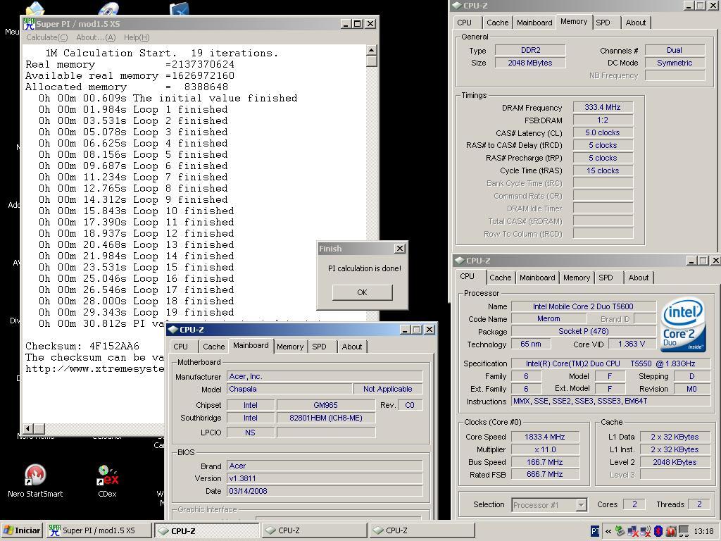Click the Iniciar start button
The image size is (721, 541).
coord(22,530)
